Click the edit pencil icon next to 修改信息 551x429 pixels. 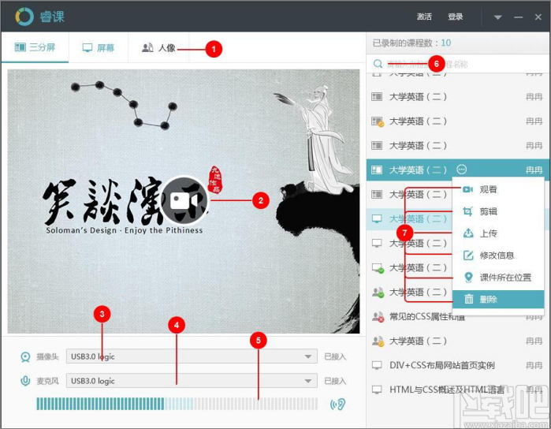pyautogui.click(x=468, y=256)
